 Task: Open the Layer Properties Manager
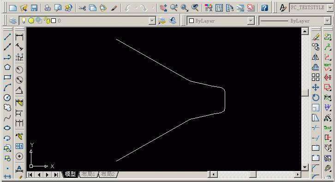[13, 21]
